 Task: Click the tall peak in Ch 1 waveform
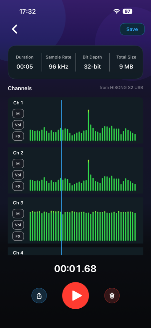(x=88, y=125)
